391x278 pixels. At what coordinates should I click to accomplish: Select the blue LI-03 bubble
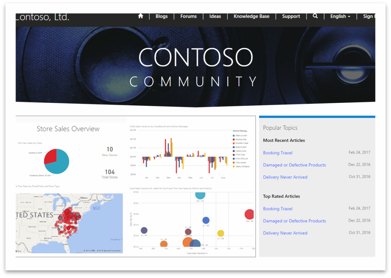206,220
